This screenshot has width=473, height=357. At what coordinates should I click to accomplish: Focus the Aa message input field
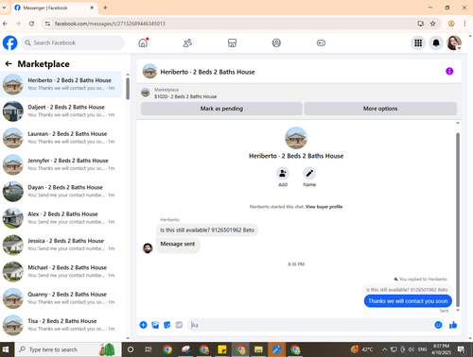[310, 325]
